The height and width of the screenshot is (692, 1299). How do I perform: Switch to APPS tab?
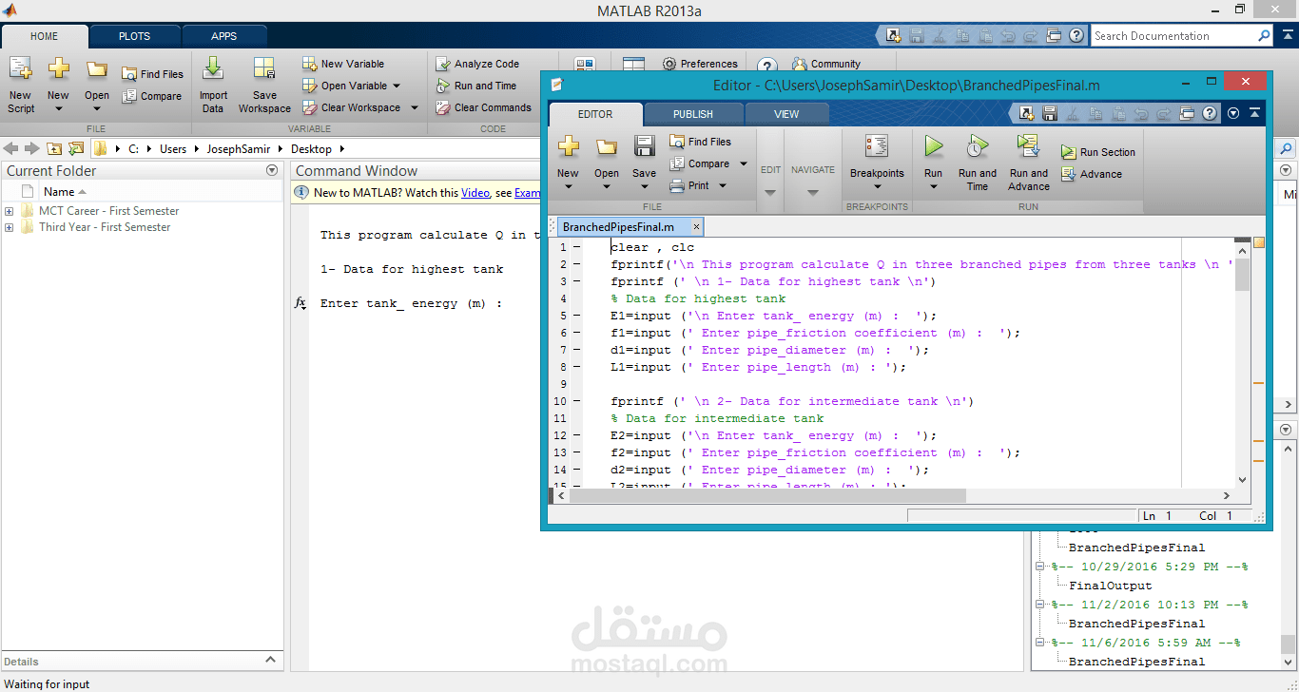[x=224, y=36]
